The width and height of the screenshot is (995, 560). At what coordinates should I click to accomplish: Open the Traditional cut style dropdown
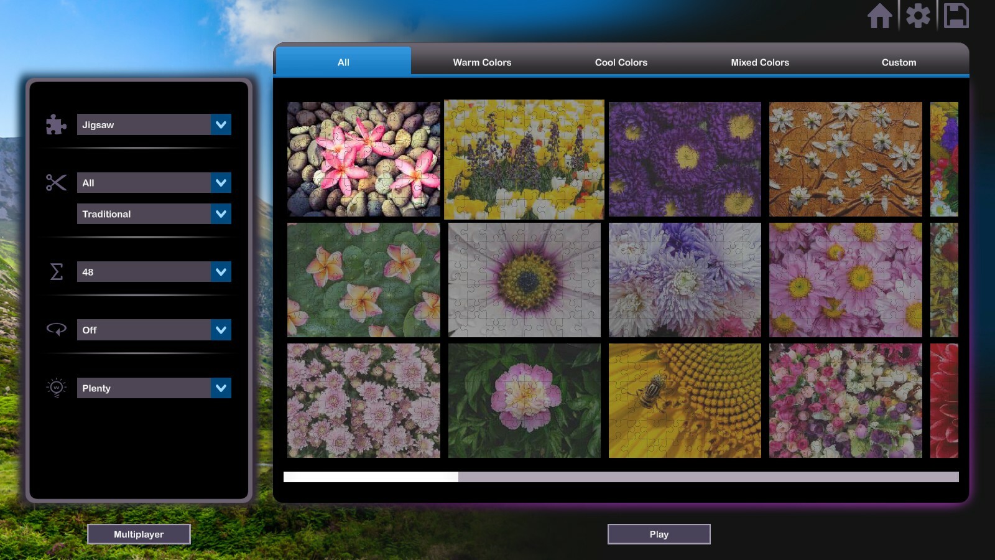click(154, 213)
